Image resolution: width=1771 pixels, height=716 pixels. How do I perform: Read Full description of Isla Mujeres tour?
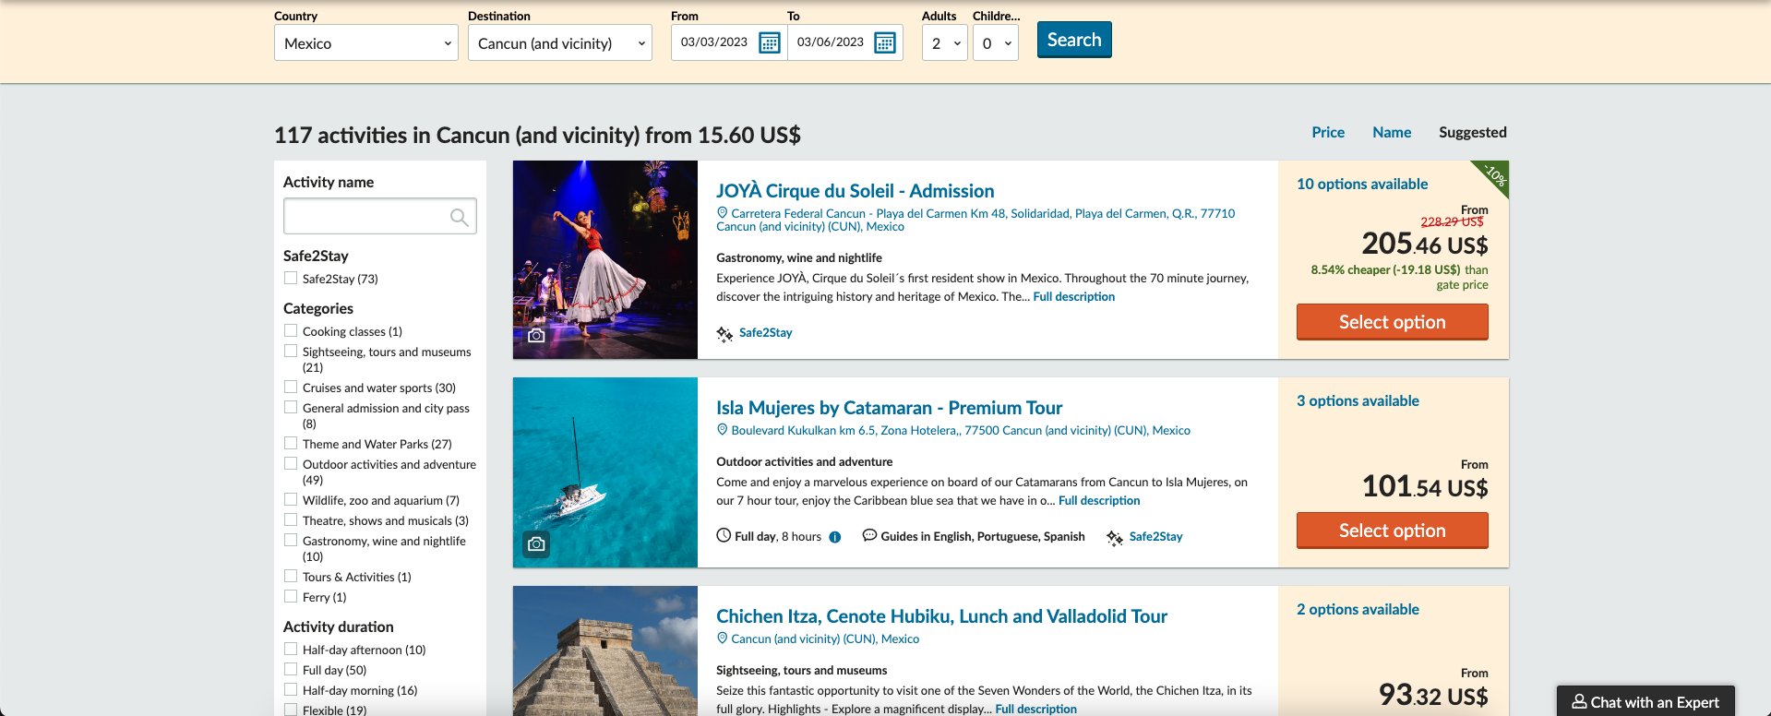[1099, 500]
